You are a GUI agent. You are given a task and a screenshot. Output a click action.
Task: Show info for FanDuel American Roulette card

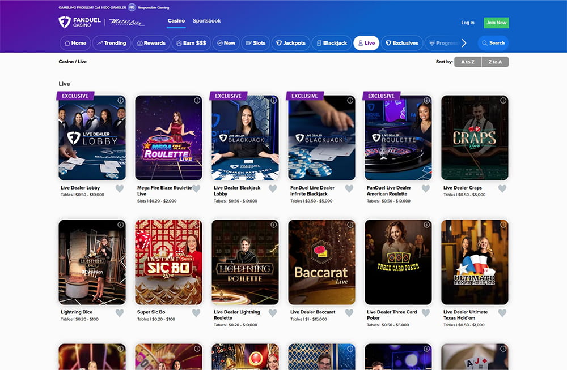(x=427, y=100)
